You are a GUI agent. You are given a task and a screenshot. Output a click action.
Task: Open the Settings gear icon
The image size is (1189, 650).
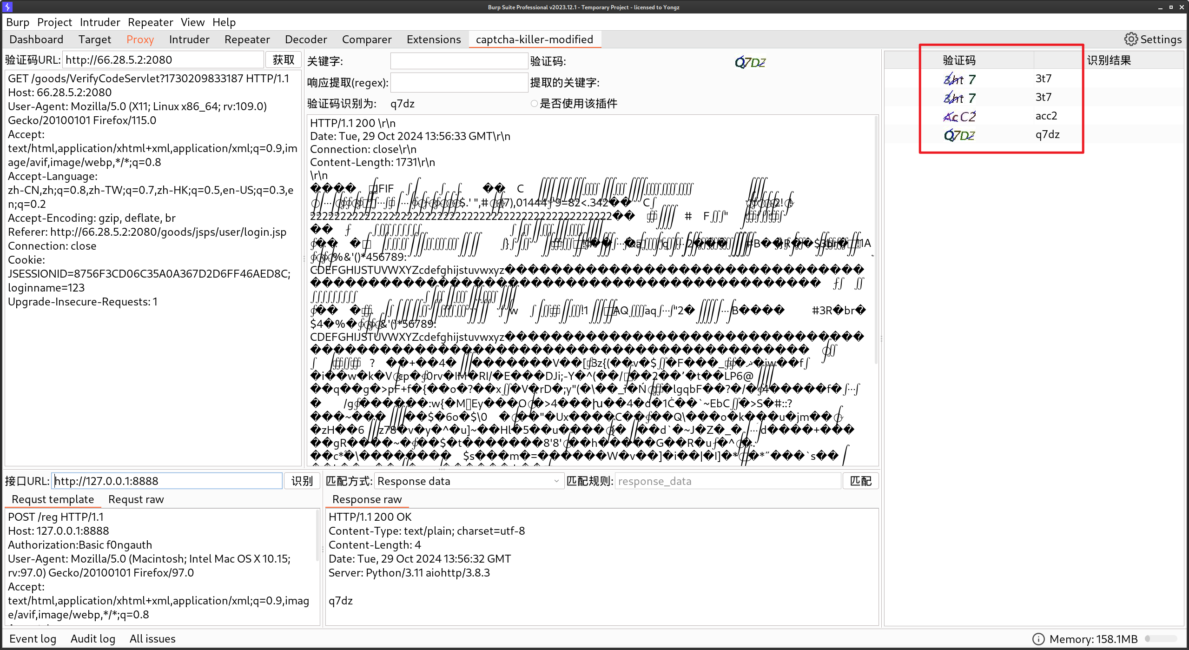coord(1131,39)
